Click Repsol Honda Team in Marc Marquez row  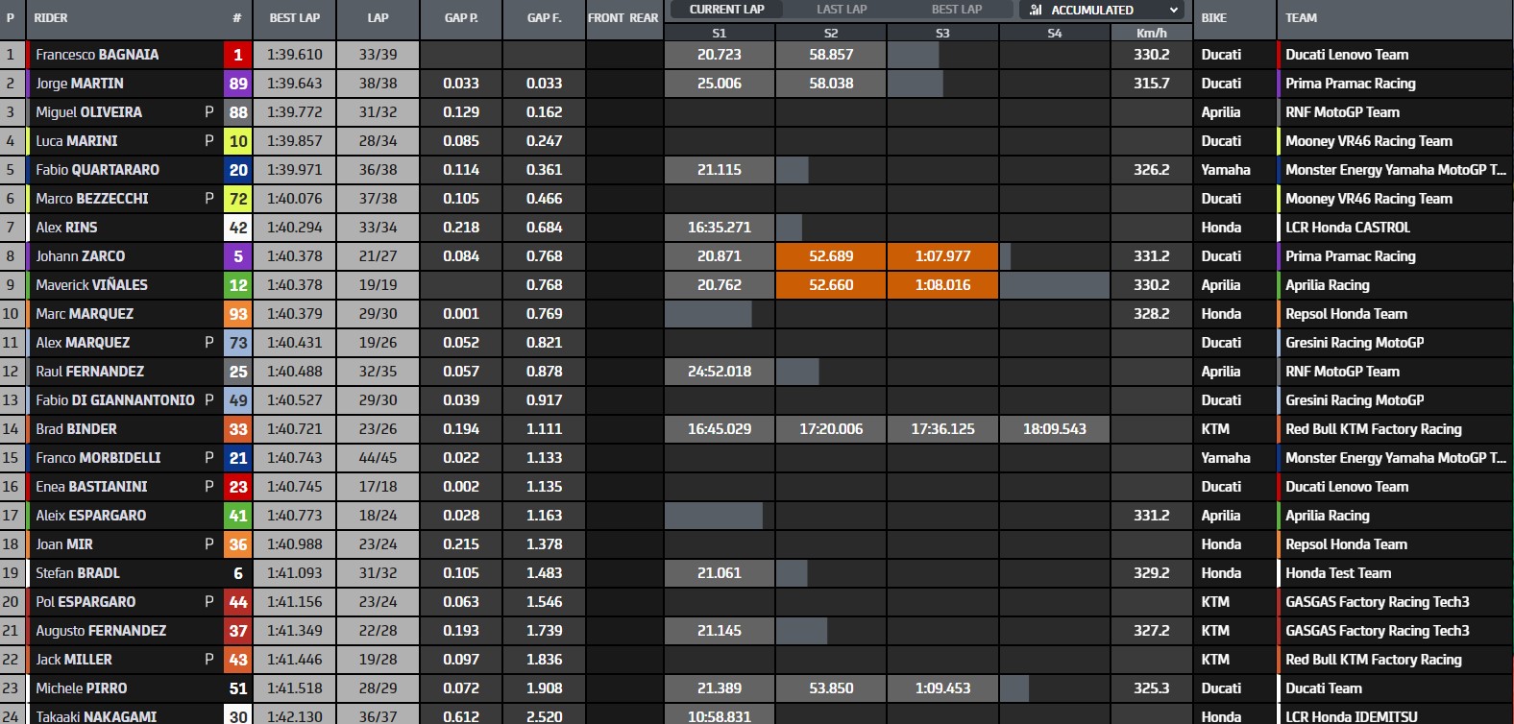point(1346,314)
